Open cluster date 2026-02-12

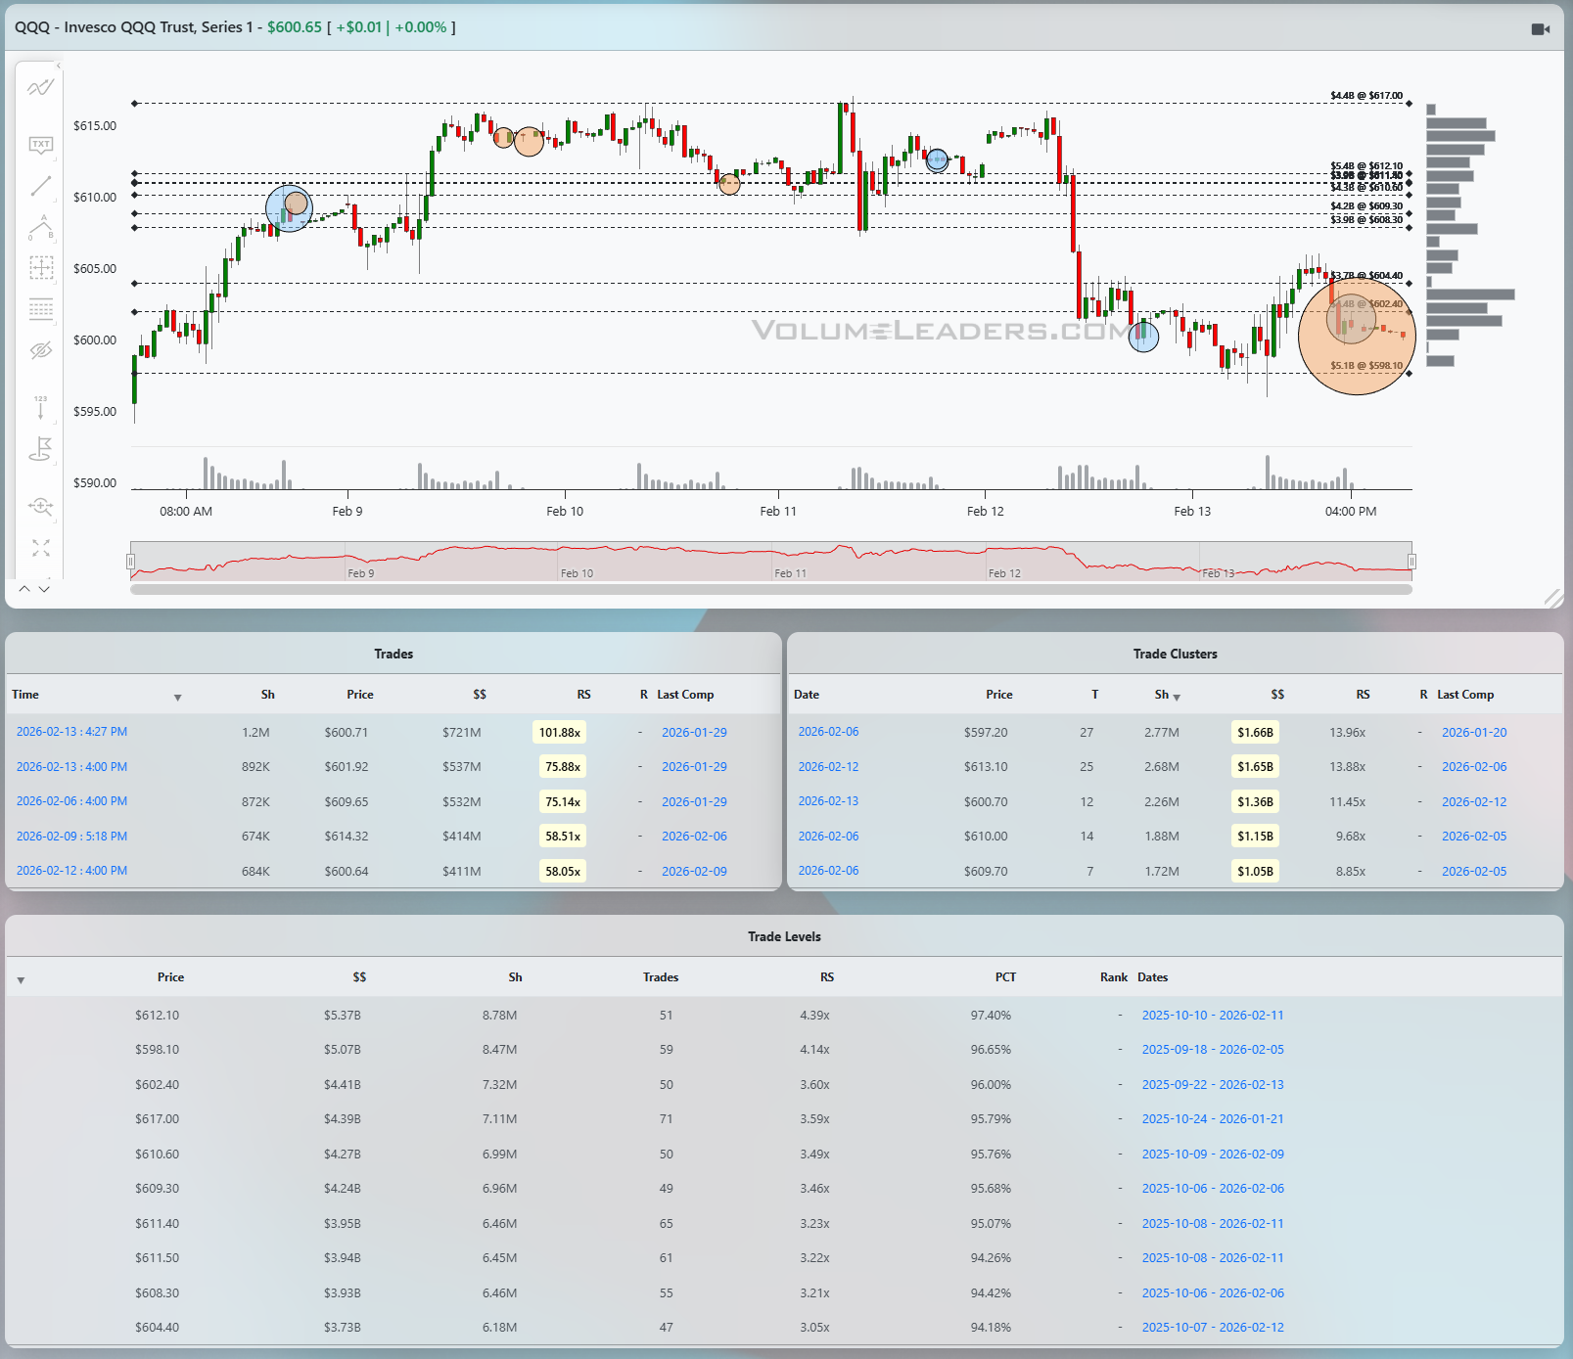828,767
